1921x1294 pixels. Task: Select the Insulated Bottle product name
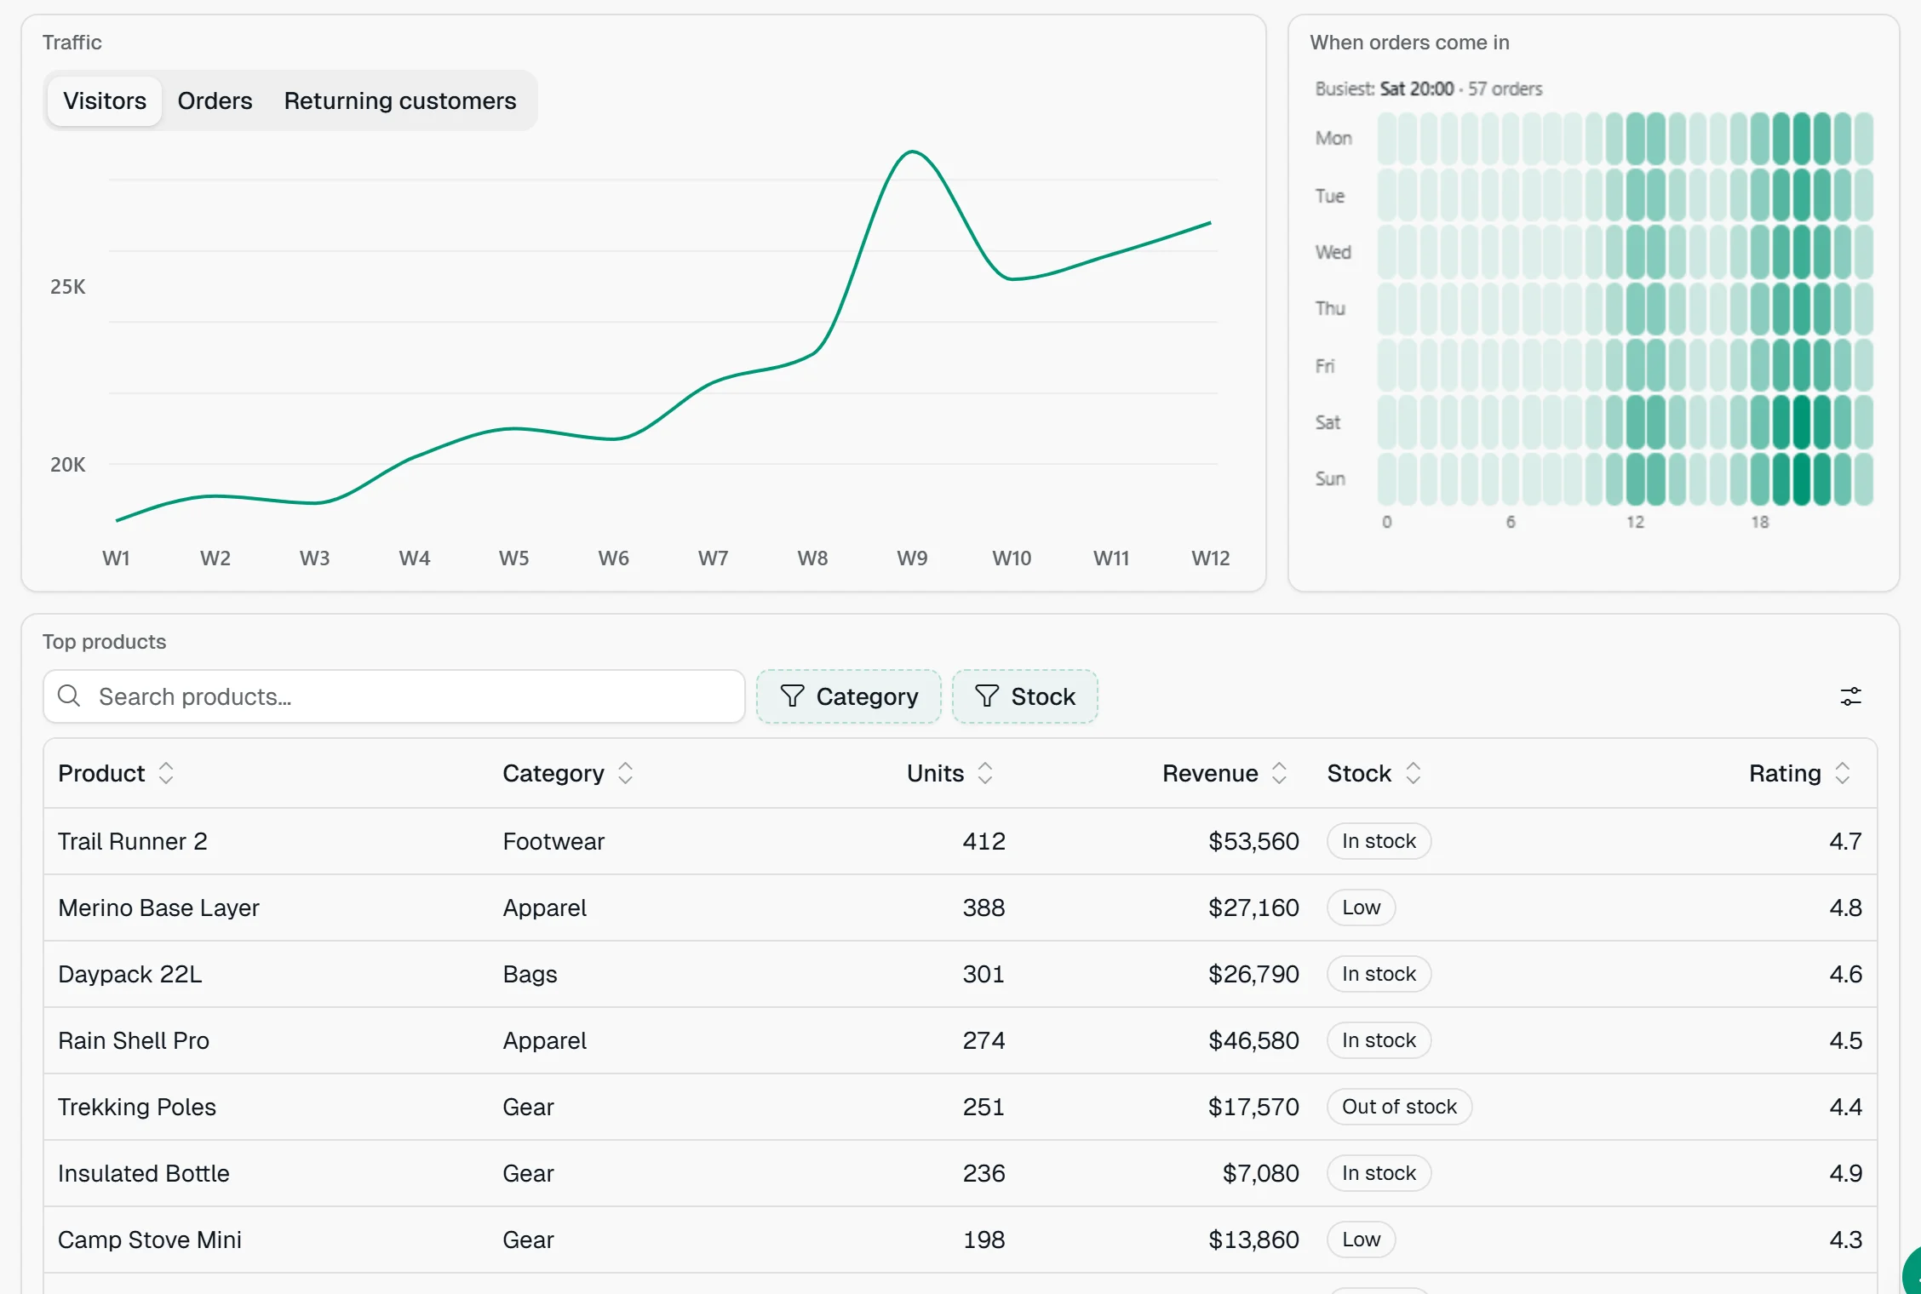144,1173
